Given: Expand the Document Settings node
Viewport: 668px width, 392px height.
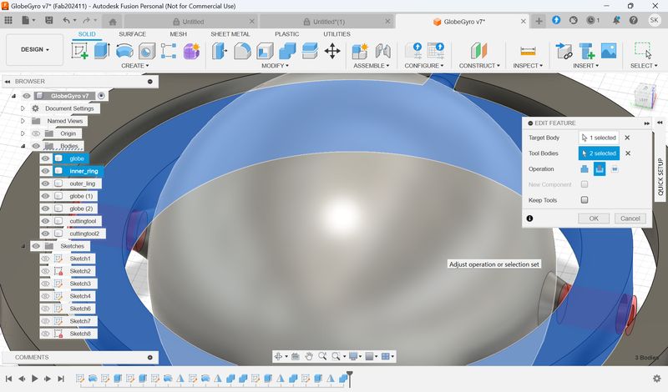Looking at the screenshot, I should (x=23, y=108).
